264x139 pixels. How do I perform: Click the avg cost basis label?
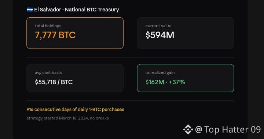(48, 72)
